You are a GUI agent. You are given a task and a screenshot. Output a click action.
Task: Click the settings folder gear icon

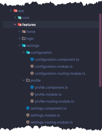(24, 46)
